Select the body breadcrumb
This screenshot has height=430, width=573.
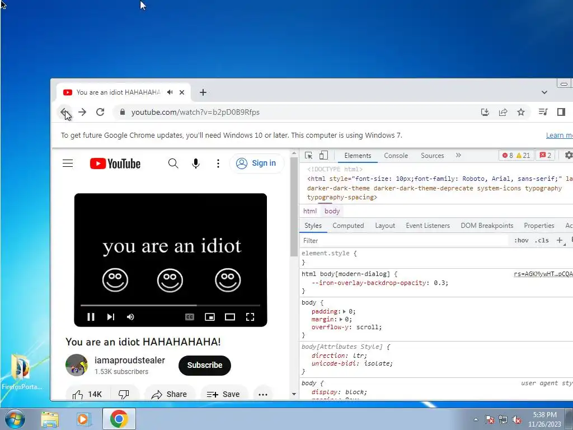coord(332,211)
